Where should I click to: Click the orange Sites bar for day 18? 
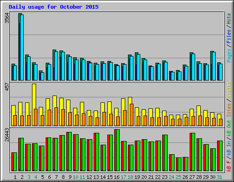point(132,115)
